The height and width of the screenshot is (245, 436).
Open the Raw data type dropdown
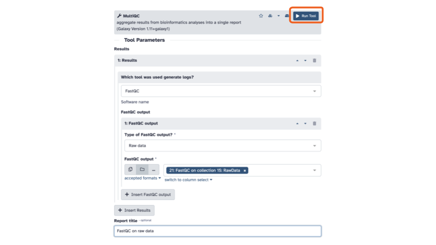[223, 146]
